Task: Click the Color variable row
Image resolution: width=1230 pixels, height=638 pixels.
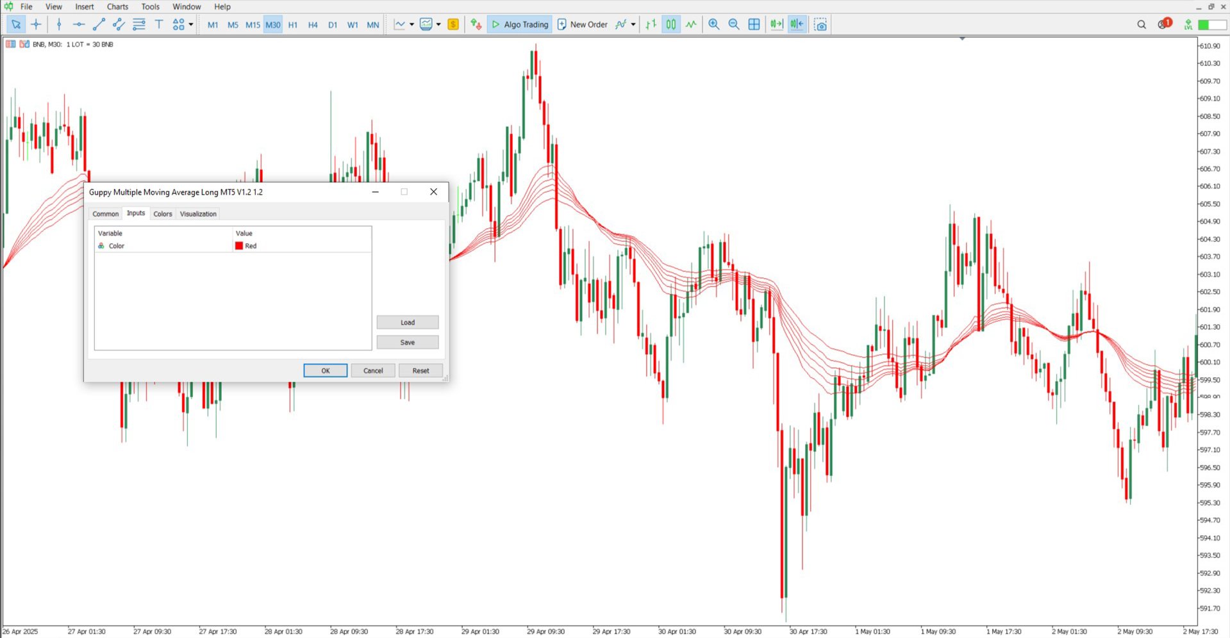Action: tap(233, 246)
